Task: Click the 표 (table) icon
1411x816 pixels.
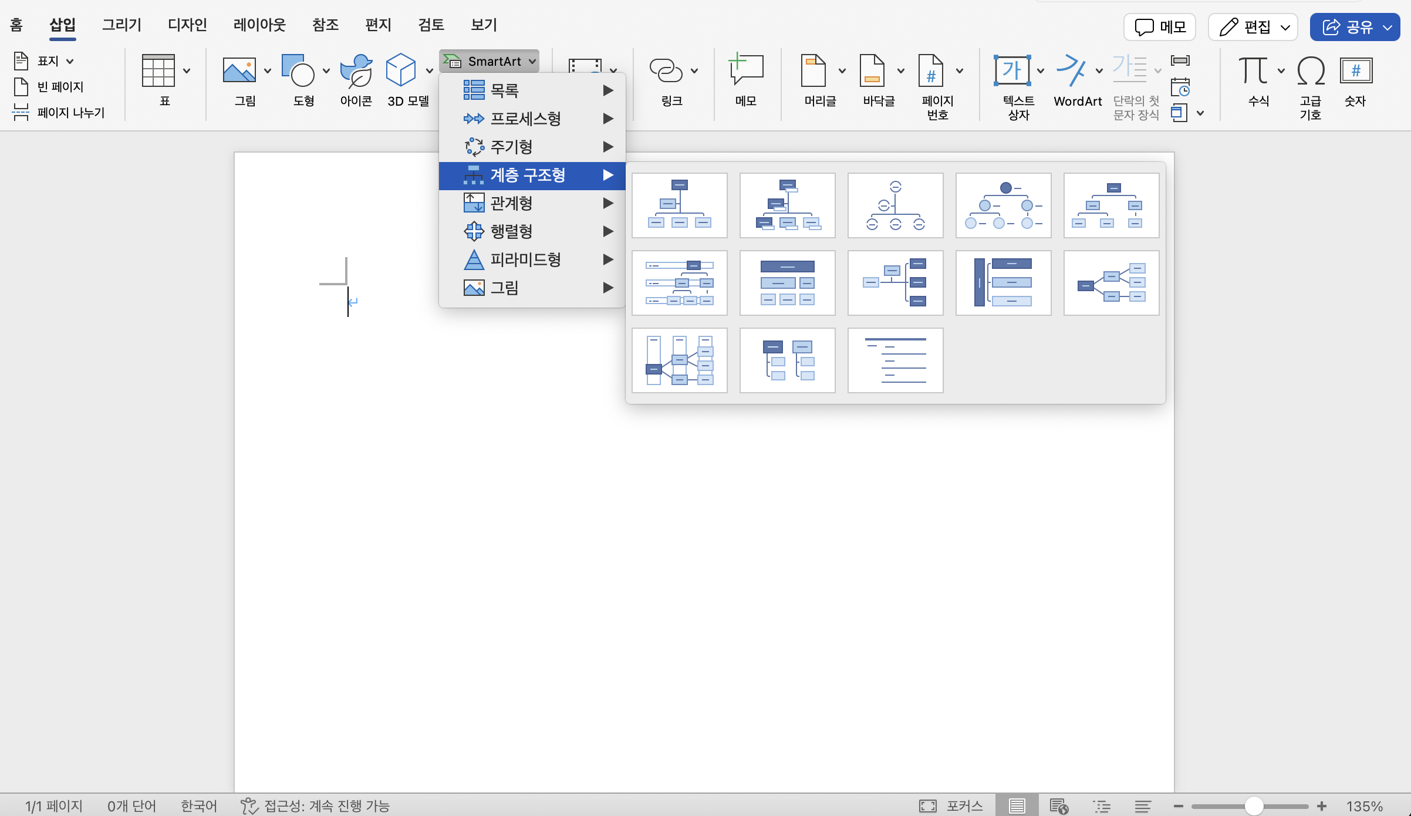Action: pos(158,71)
